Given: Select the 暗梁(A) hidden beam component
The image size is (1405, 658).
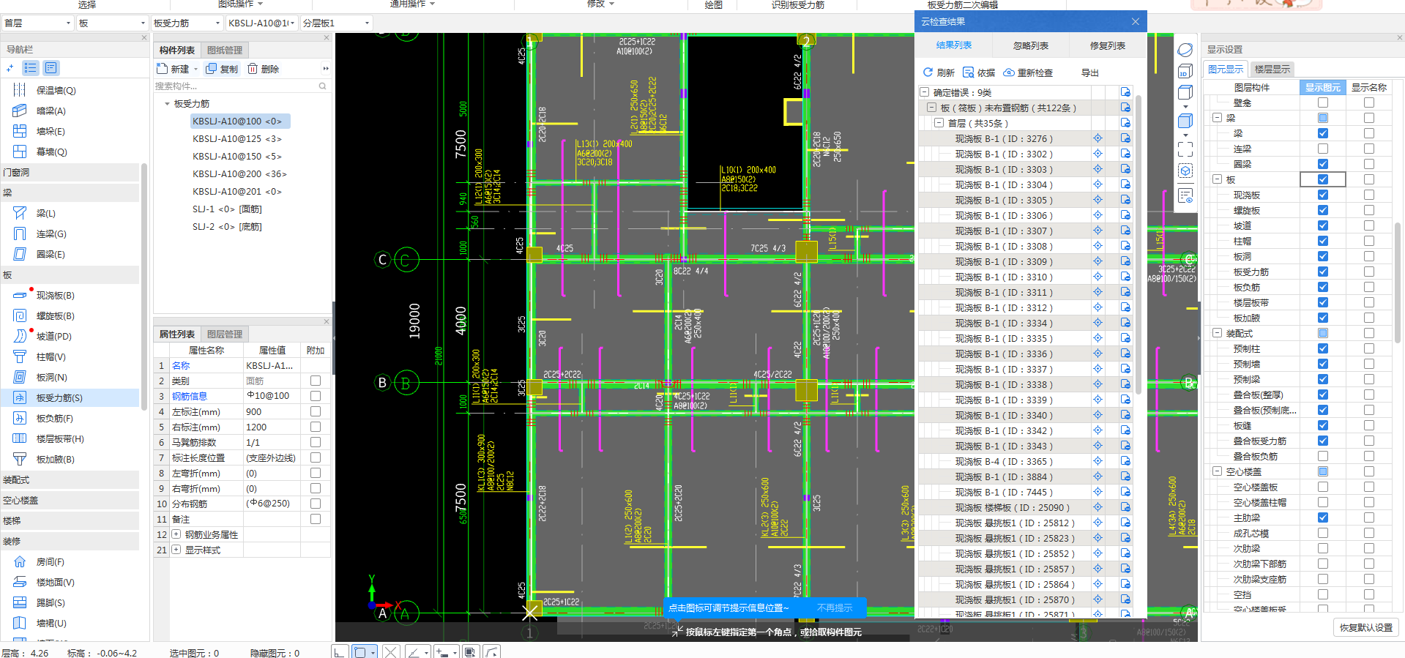Looking at the screenshot, I should click(51, 111).
